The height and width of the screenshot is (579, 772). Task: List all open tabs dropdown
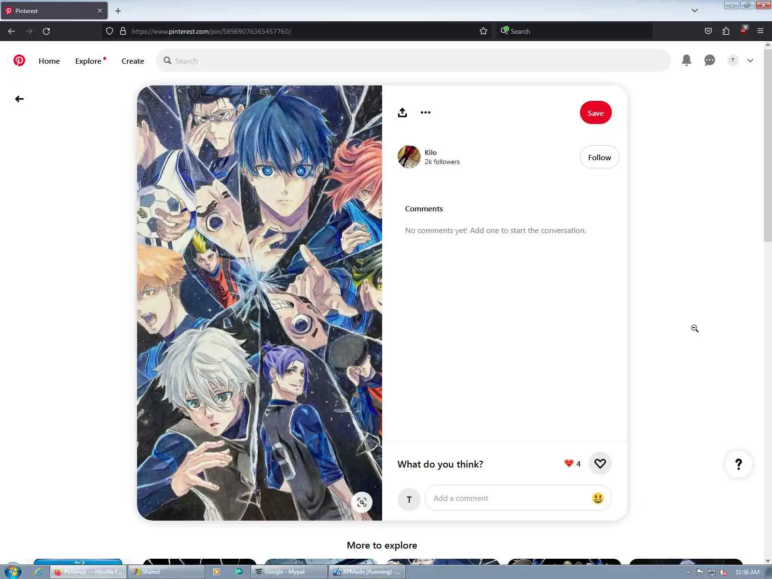(x=695, y=11)
